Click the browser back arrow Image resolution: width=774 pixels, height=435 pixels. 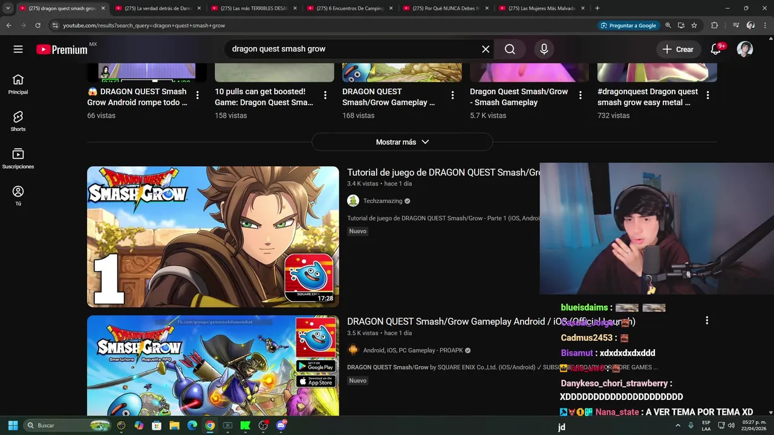8,25
